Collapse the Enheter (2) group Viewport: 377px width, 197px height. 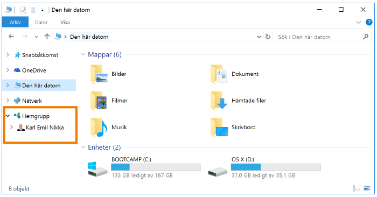click(x=83, y=147)
